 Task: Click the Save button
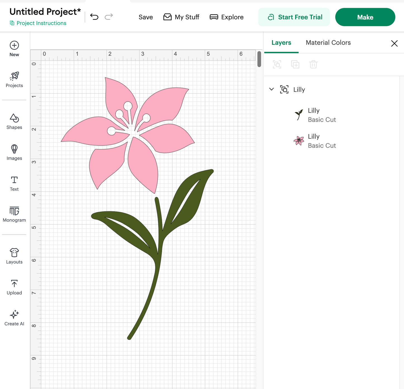click(146, 17)
